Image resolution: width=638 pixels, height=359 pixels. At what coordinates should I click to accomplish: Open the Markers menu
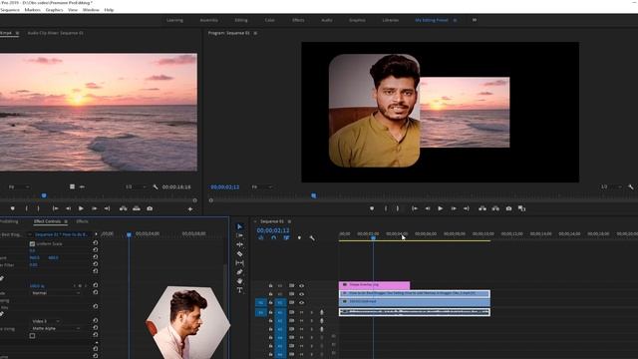point(33,10)
